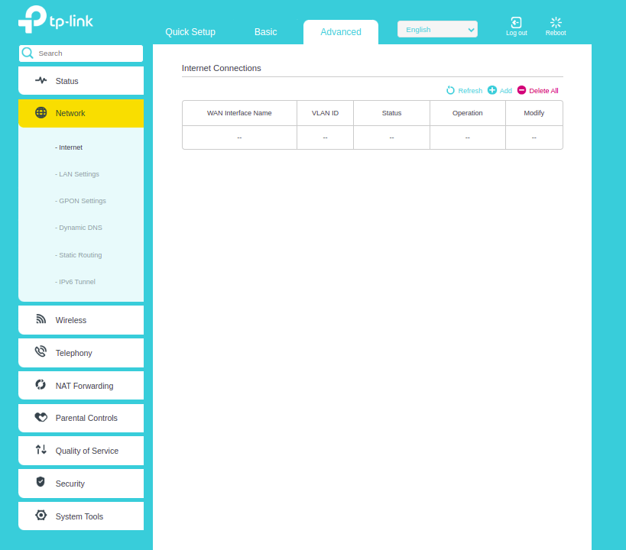Click the search magnifier icon
The width and height of the screenshot is (626, 550).
point(28,53)
